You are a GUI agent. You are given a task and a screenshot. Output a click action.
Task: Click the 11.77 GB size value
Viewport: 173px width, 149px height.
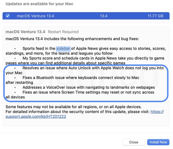point(155,16)
